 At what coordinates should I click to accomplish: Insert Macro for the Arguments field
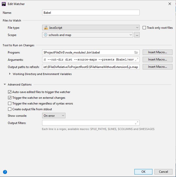pyautogui.click(x=157, y=59)
